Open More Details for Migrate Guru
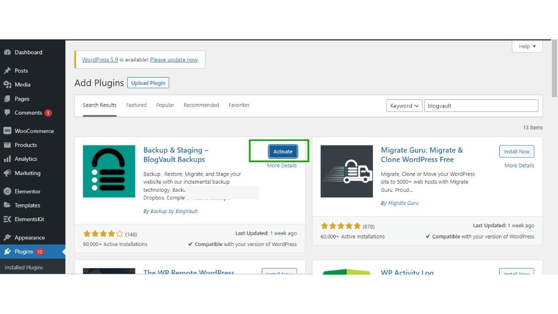Screen dimensions: 558x314 tap(519, 165)
